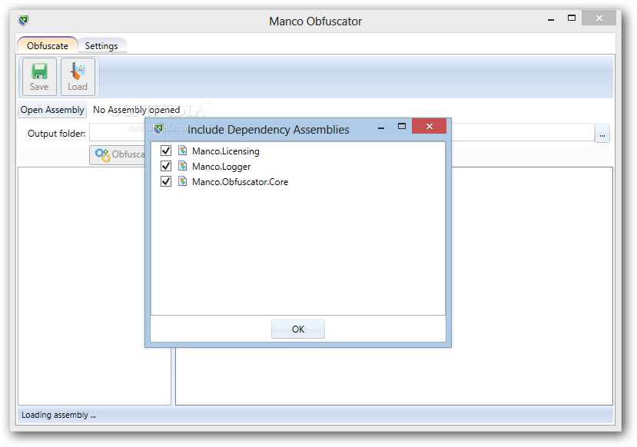Select the Manco.Obfuscator.Core list entry text
Screen dimensions: 637x447
[x=240, y=182]
